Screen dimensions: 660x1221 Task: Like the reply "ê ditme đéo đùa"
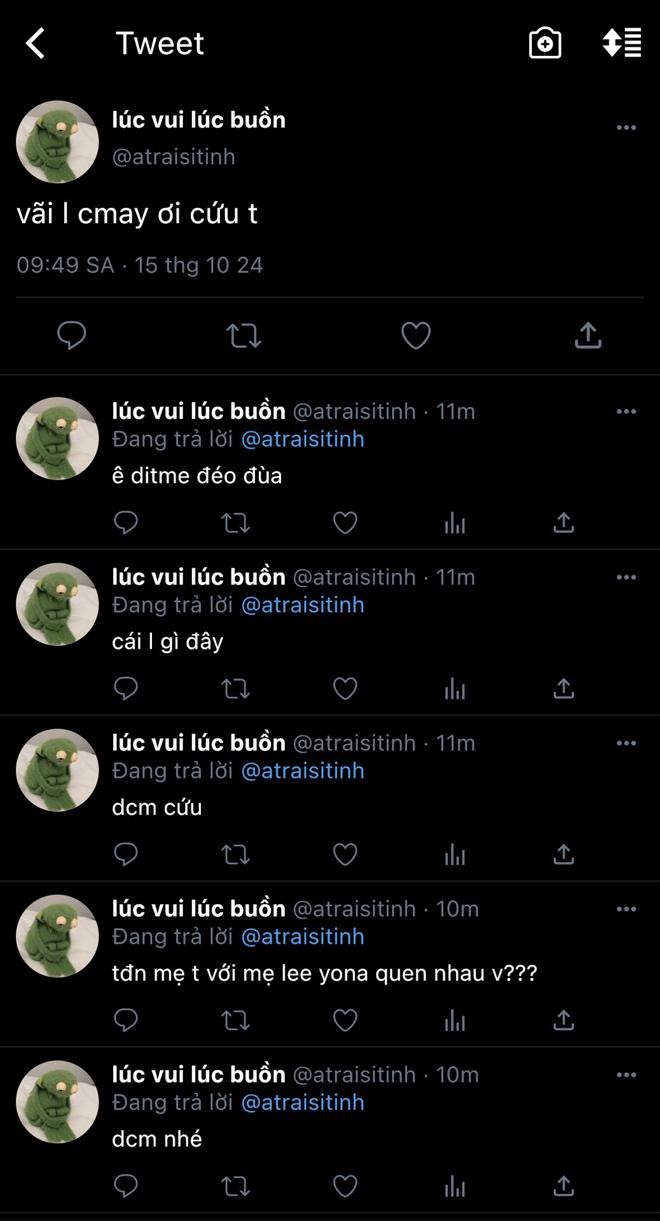345,523
